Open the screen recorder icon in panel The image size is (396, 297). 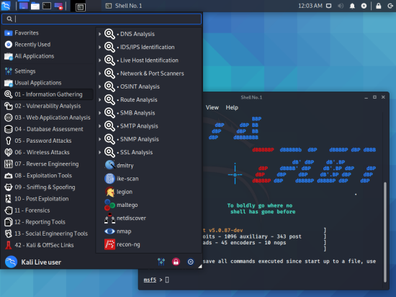click(58, 6)
